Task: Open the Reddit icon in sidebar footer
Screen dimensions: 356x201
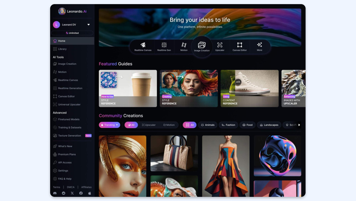Action: coord(63,193)
